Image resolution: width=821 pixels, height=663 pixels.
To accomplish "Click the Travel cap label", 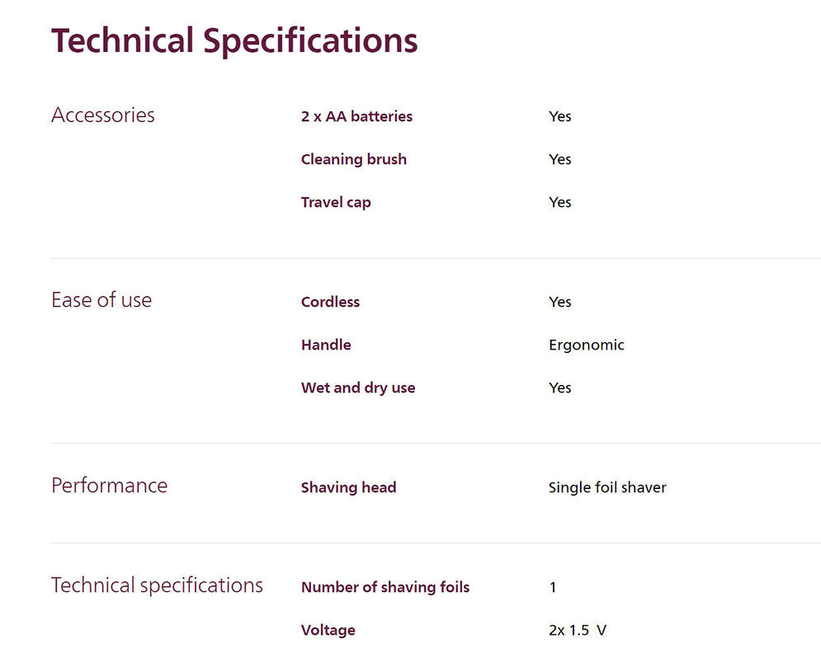I will [336, 202].
